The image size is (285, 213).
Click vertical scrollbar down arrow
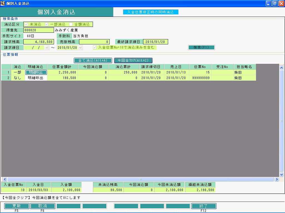(x=282, y=175)
